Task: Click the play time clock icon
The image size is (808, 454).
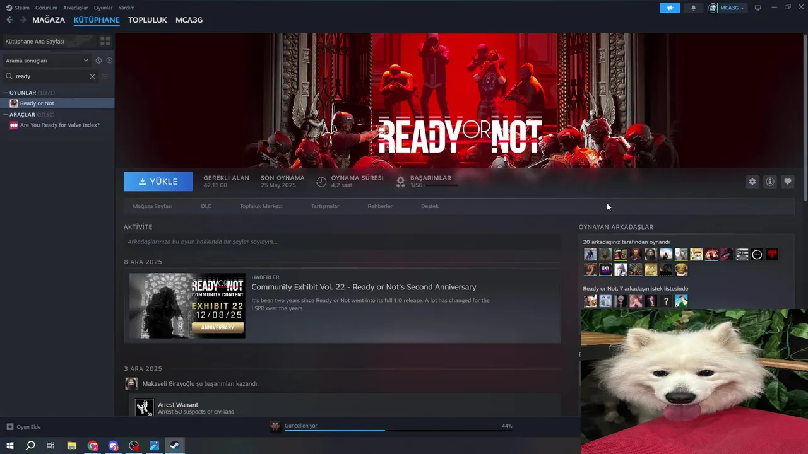Action: coord(321,182)
